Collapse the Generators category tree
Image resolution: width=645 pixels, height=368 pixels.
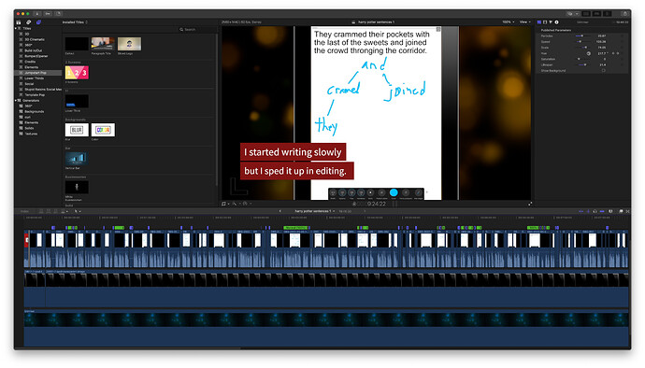click(x=16, y=100)
